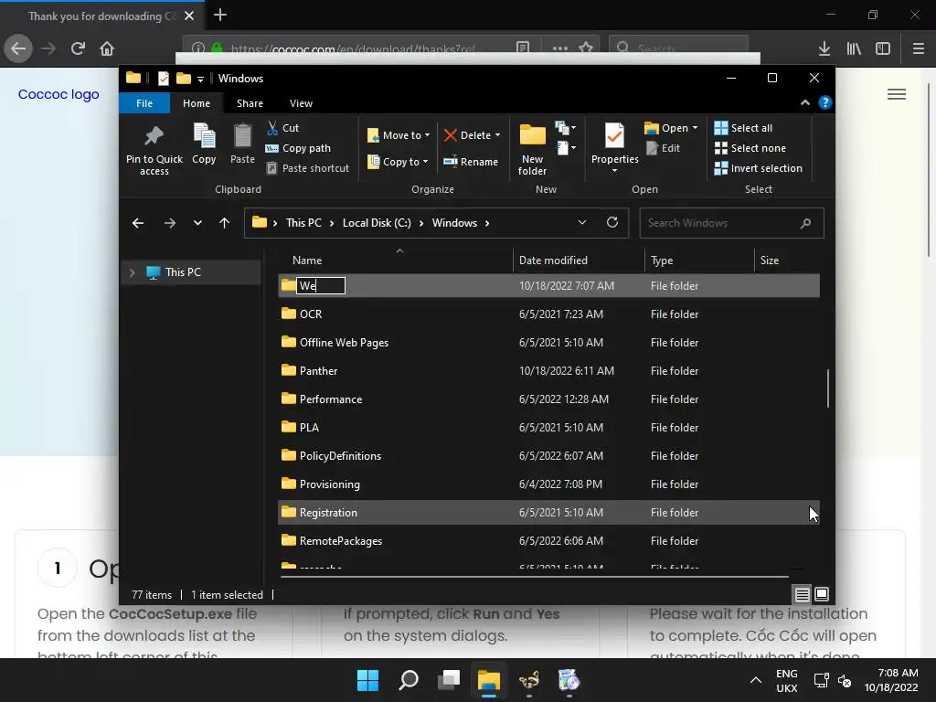Expand address bar history dropdown
The height and width of the screenshot is (702, 936).
coord(582,223)
